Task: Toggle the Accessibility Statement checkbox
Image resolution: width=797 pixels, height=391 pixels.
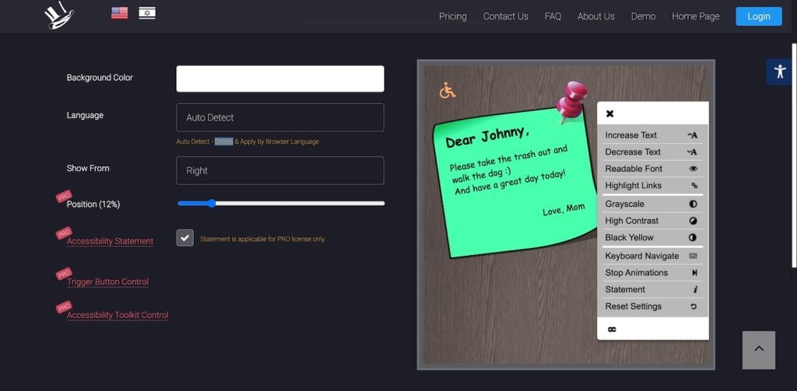Action: (185, 238)
